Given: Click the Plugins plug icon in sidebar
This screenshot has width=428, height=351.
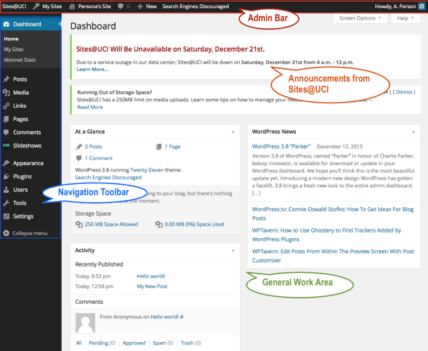Looking at the screenshot, I should [6, 176].
